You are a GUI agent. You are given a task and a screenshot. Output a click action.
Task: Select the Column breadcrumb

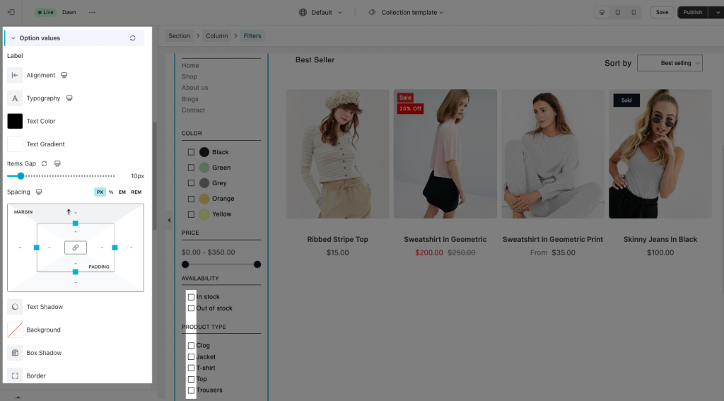pyautogui.click(x=217, y=36)
